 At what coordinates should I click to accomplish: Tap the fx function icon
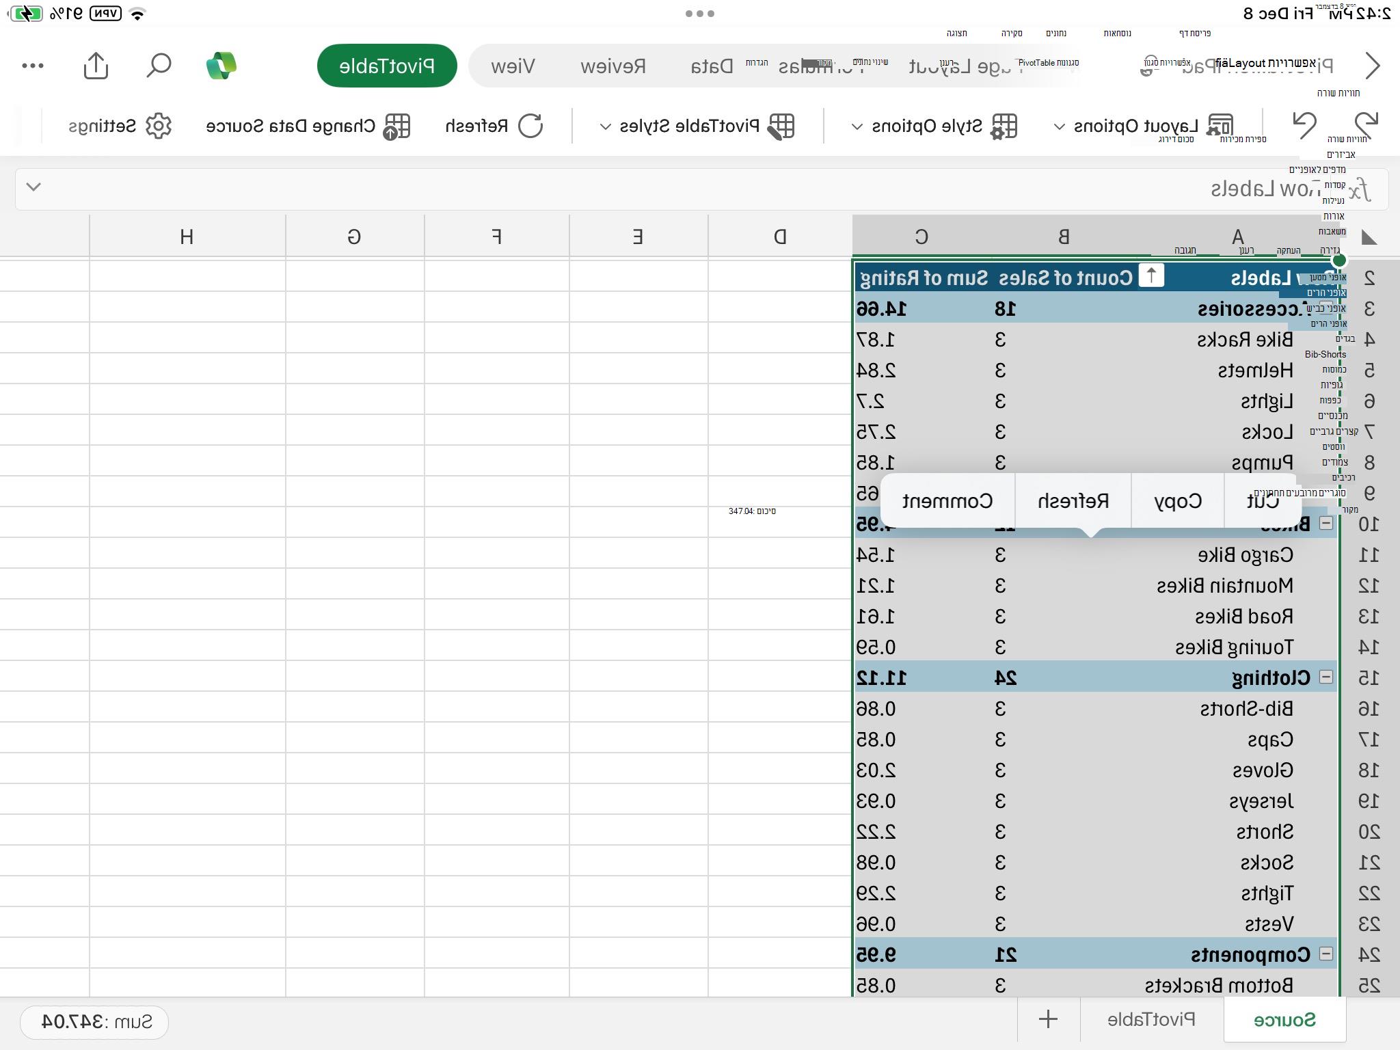[1360, 189]
